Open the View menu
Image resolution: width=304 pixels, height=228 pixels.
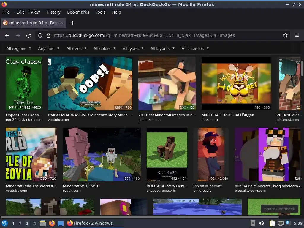coord(35,12)
